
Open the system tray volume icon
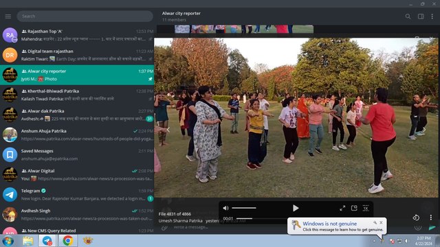pos(406,241)
